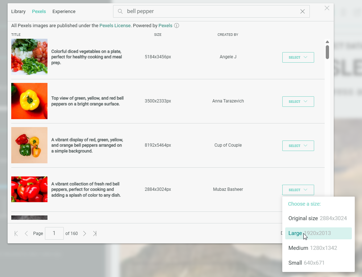Switch to the Library tab
The image size is (362, 277).
click(18, 12)
